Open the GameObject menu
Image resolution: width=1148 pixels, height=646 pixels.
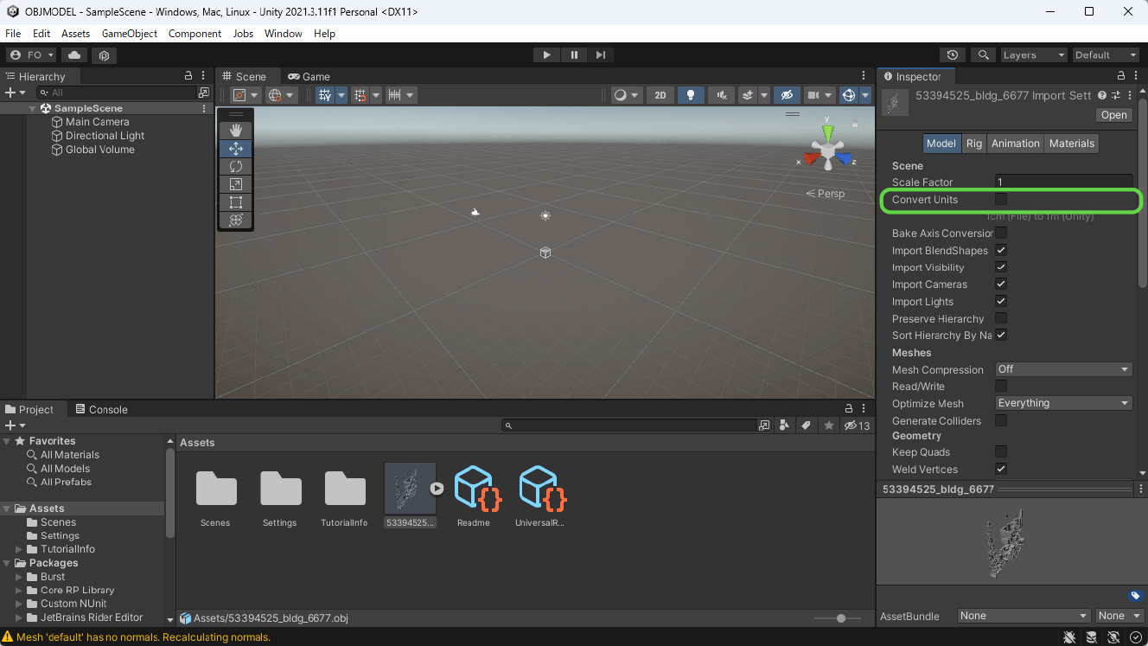[129, 34]
